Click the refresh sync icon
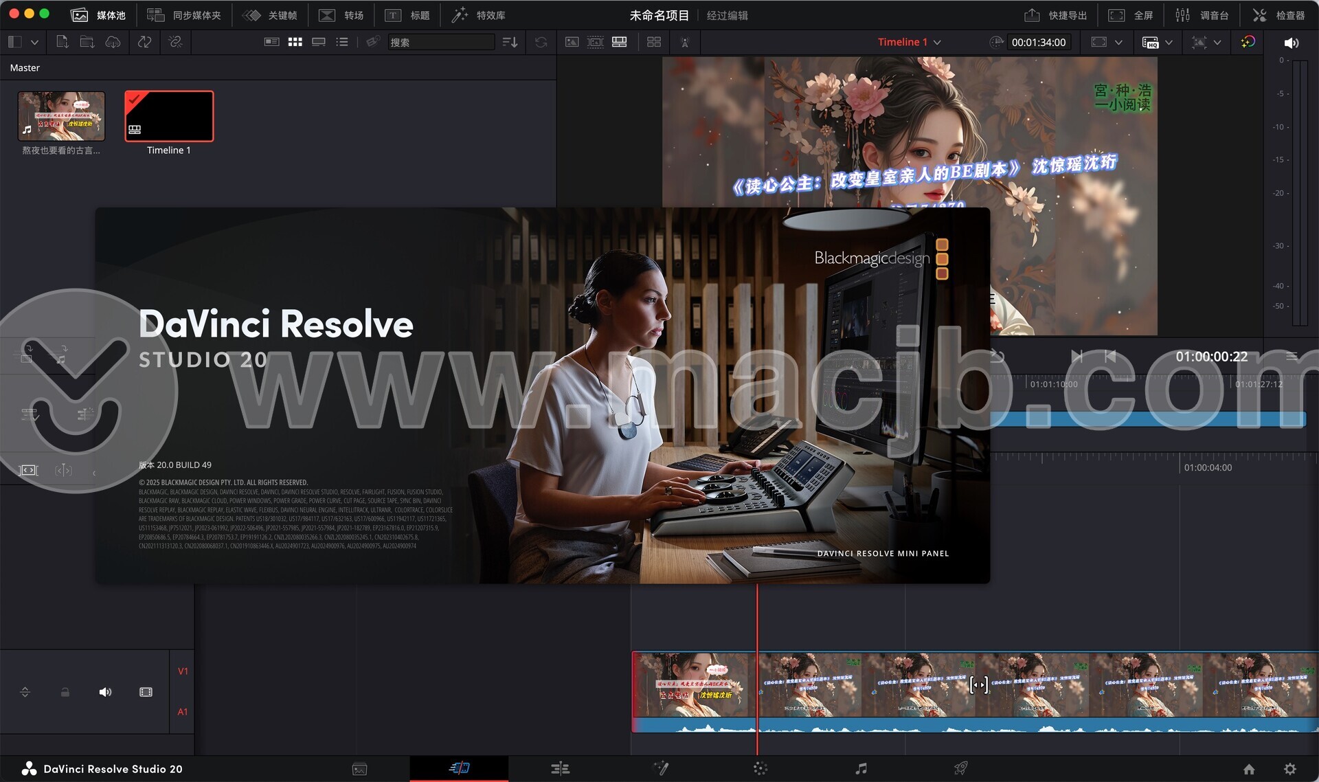This screenshot has height=782, width=1319. [541, 42]
